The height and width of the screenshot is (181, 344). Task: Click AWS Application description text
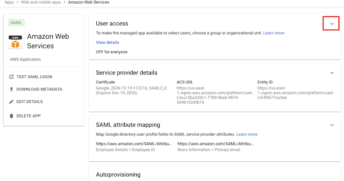[25, 59]
